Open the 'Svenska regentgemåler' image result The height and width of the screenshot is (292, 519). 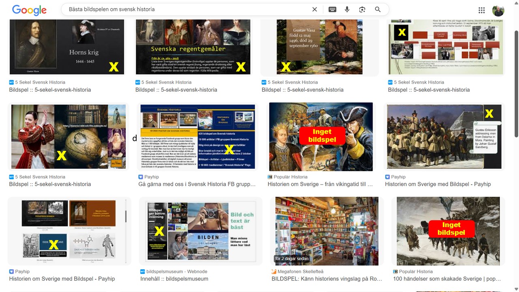[193, 47]
